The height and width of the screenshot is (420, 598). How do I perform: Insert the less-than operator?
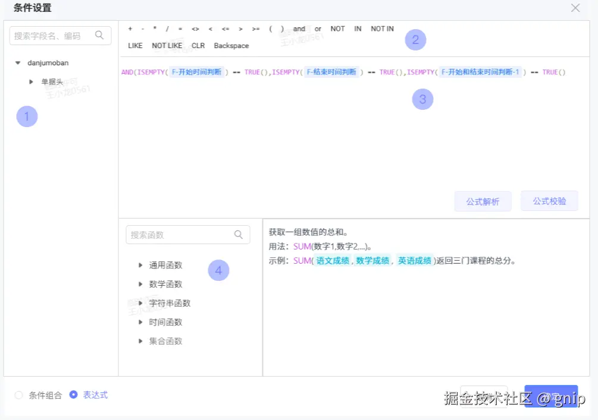(211, 29)
